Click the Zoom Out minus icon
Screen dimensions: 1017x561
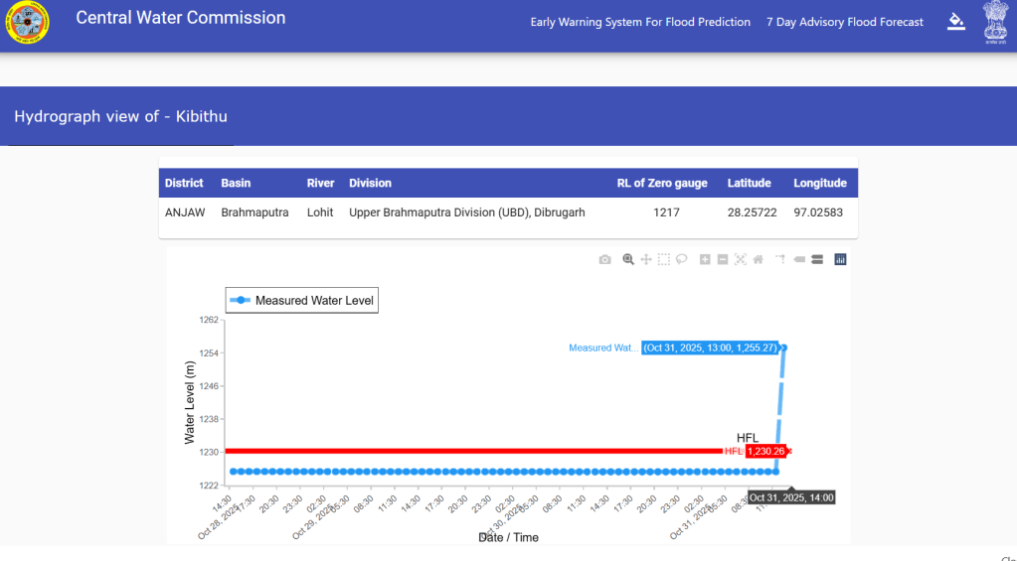(x=723, y=260)
